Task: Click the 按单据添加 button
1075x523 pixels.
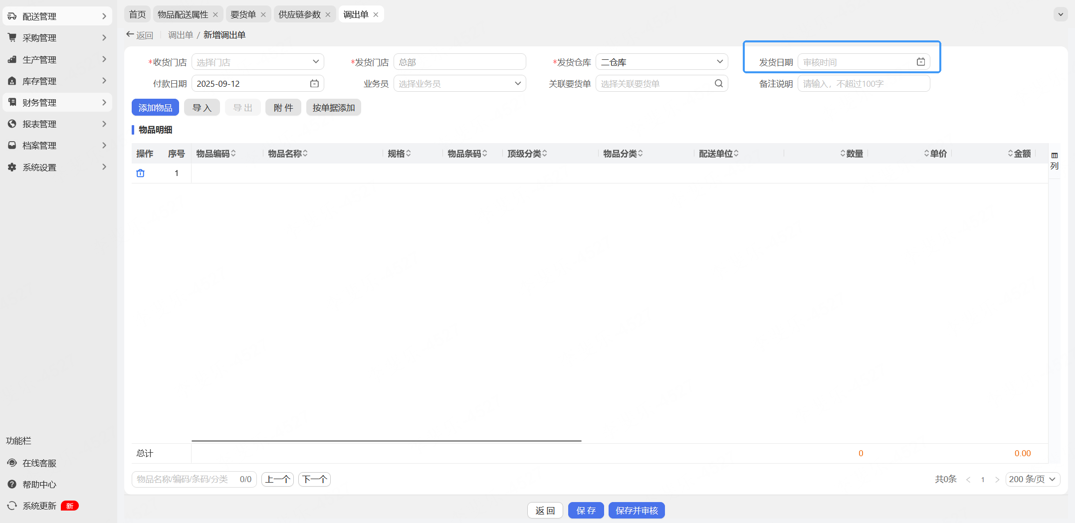Action: [x=334, y=108]
